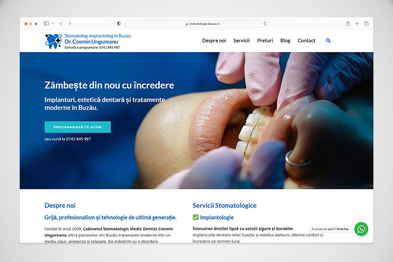Reload the page with the refresh icon
The height and width of the screenshot is (262, 393).
(x=265, y=24)
